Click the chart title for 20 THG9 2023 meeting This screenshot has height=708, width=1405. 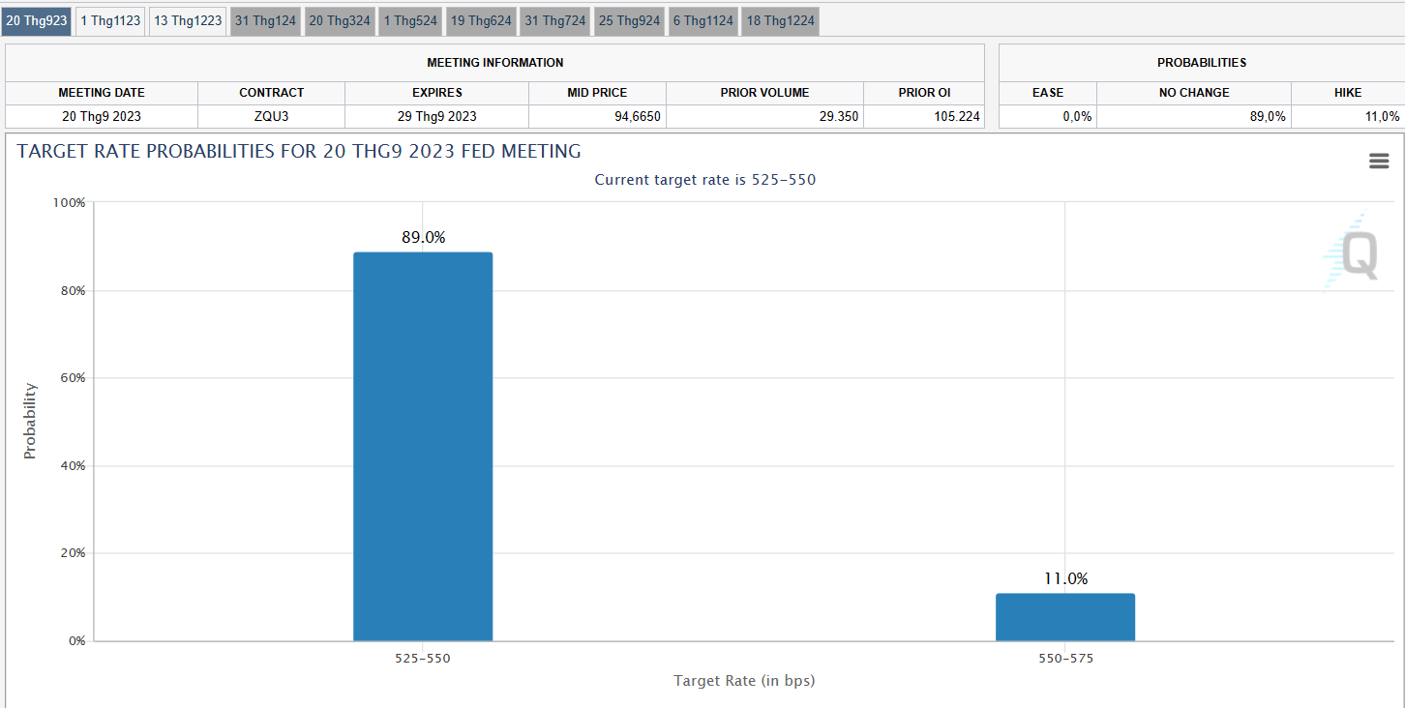[299, 152]
